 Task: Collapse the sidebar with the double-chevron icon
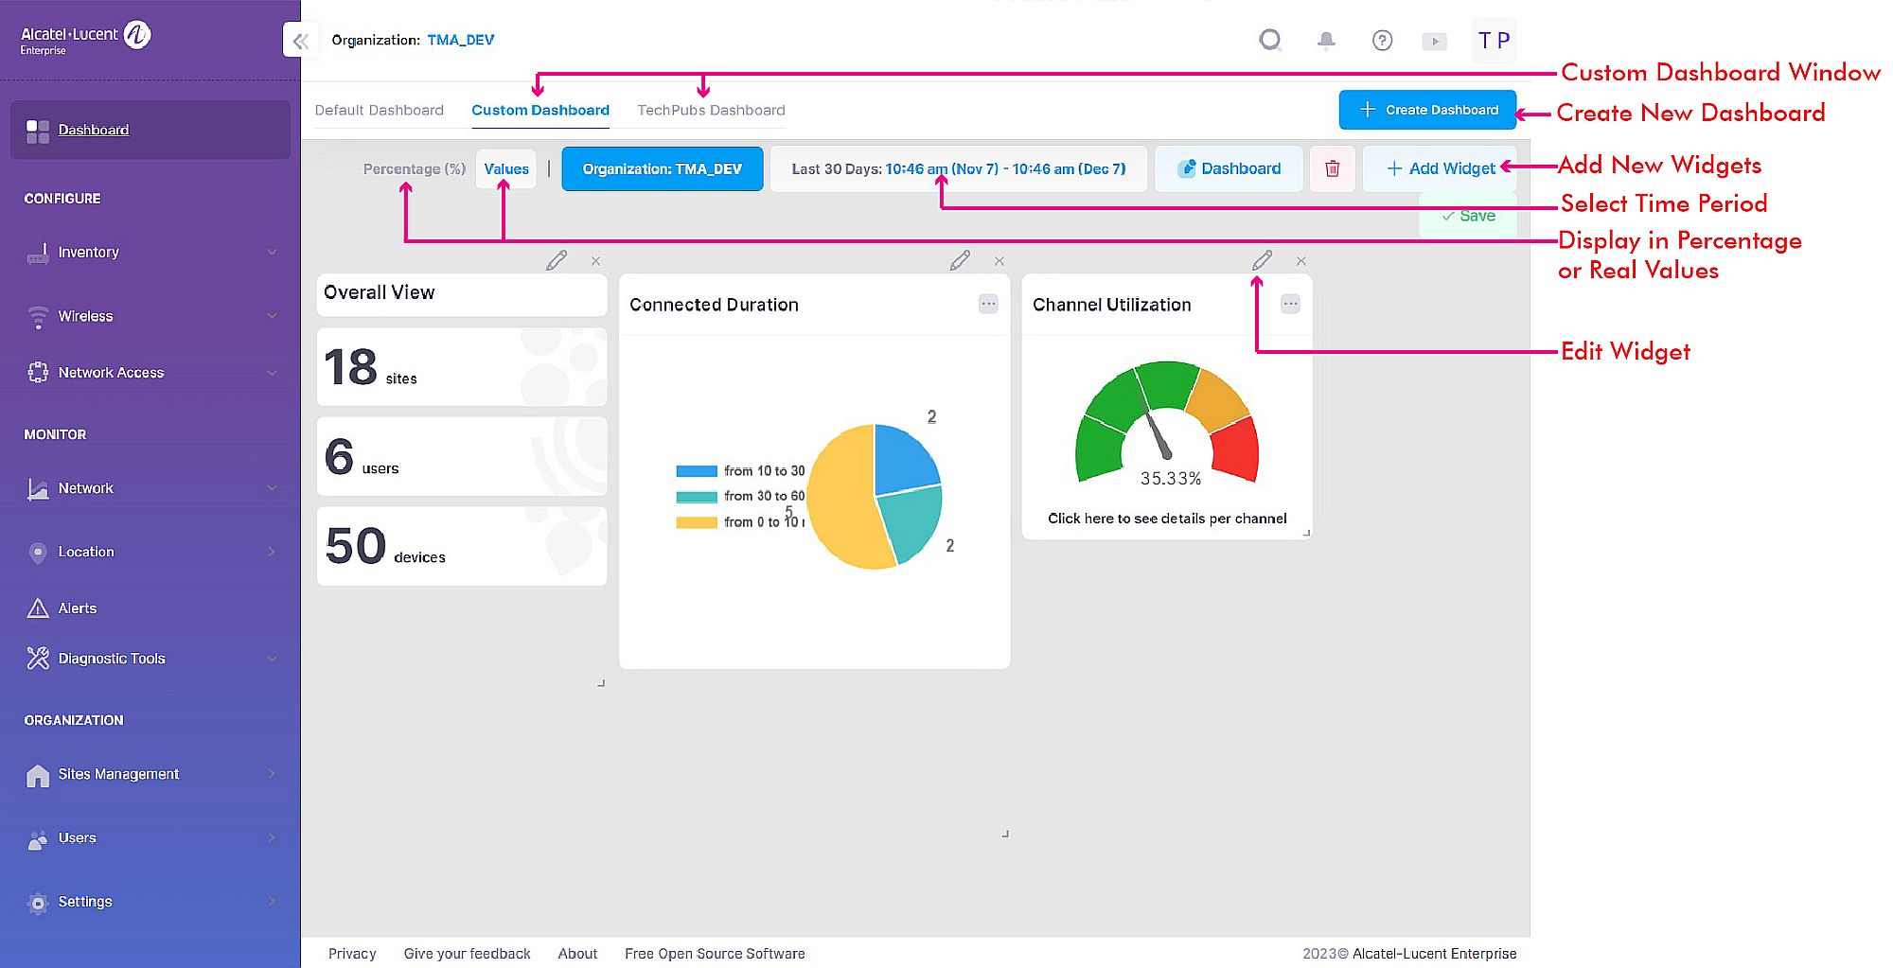(301, 41)
